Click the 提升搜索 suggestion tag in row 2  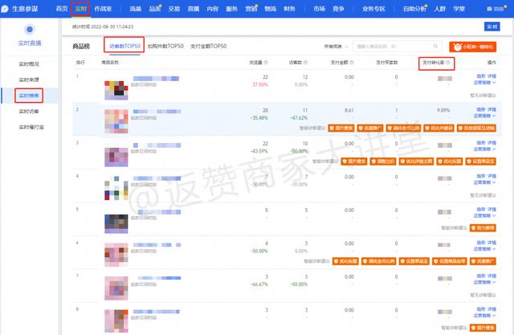pos(342,127)
